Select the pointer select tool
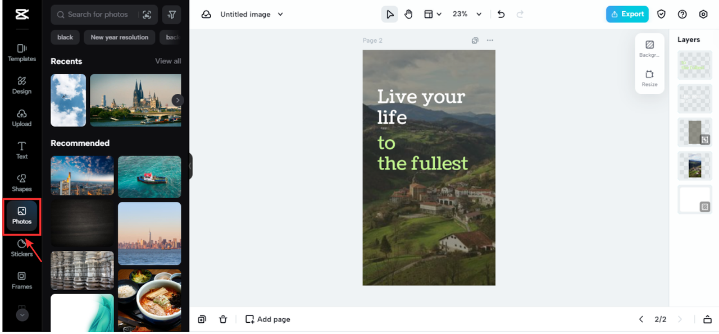Viewport: 719px width, 334px height. 390,15
